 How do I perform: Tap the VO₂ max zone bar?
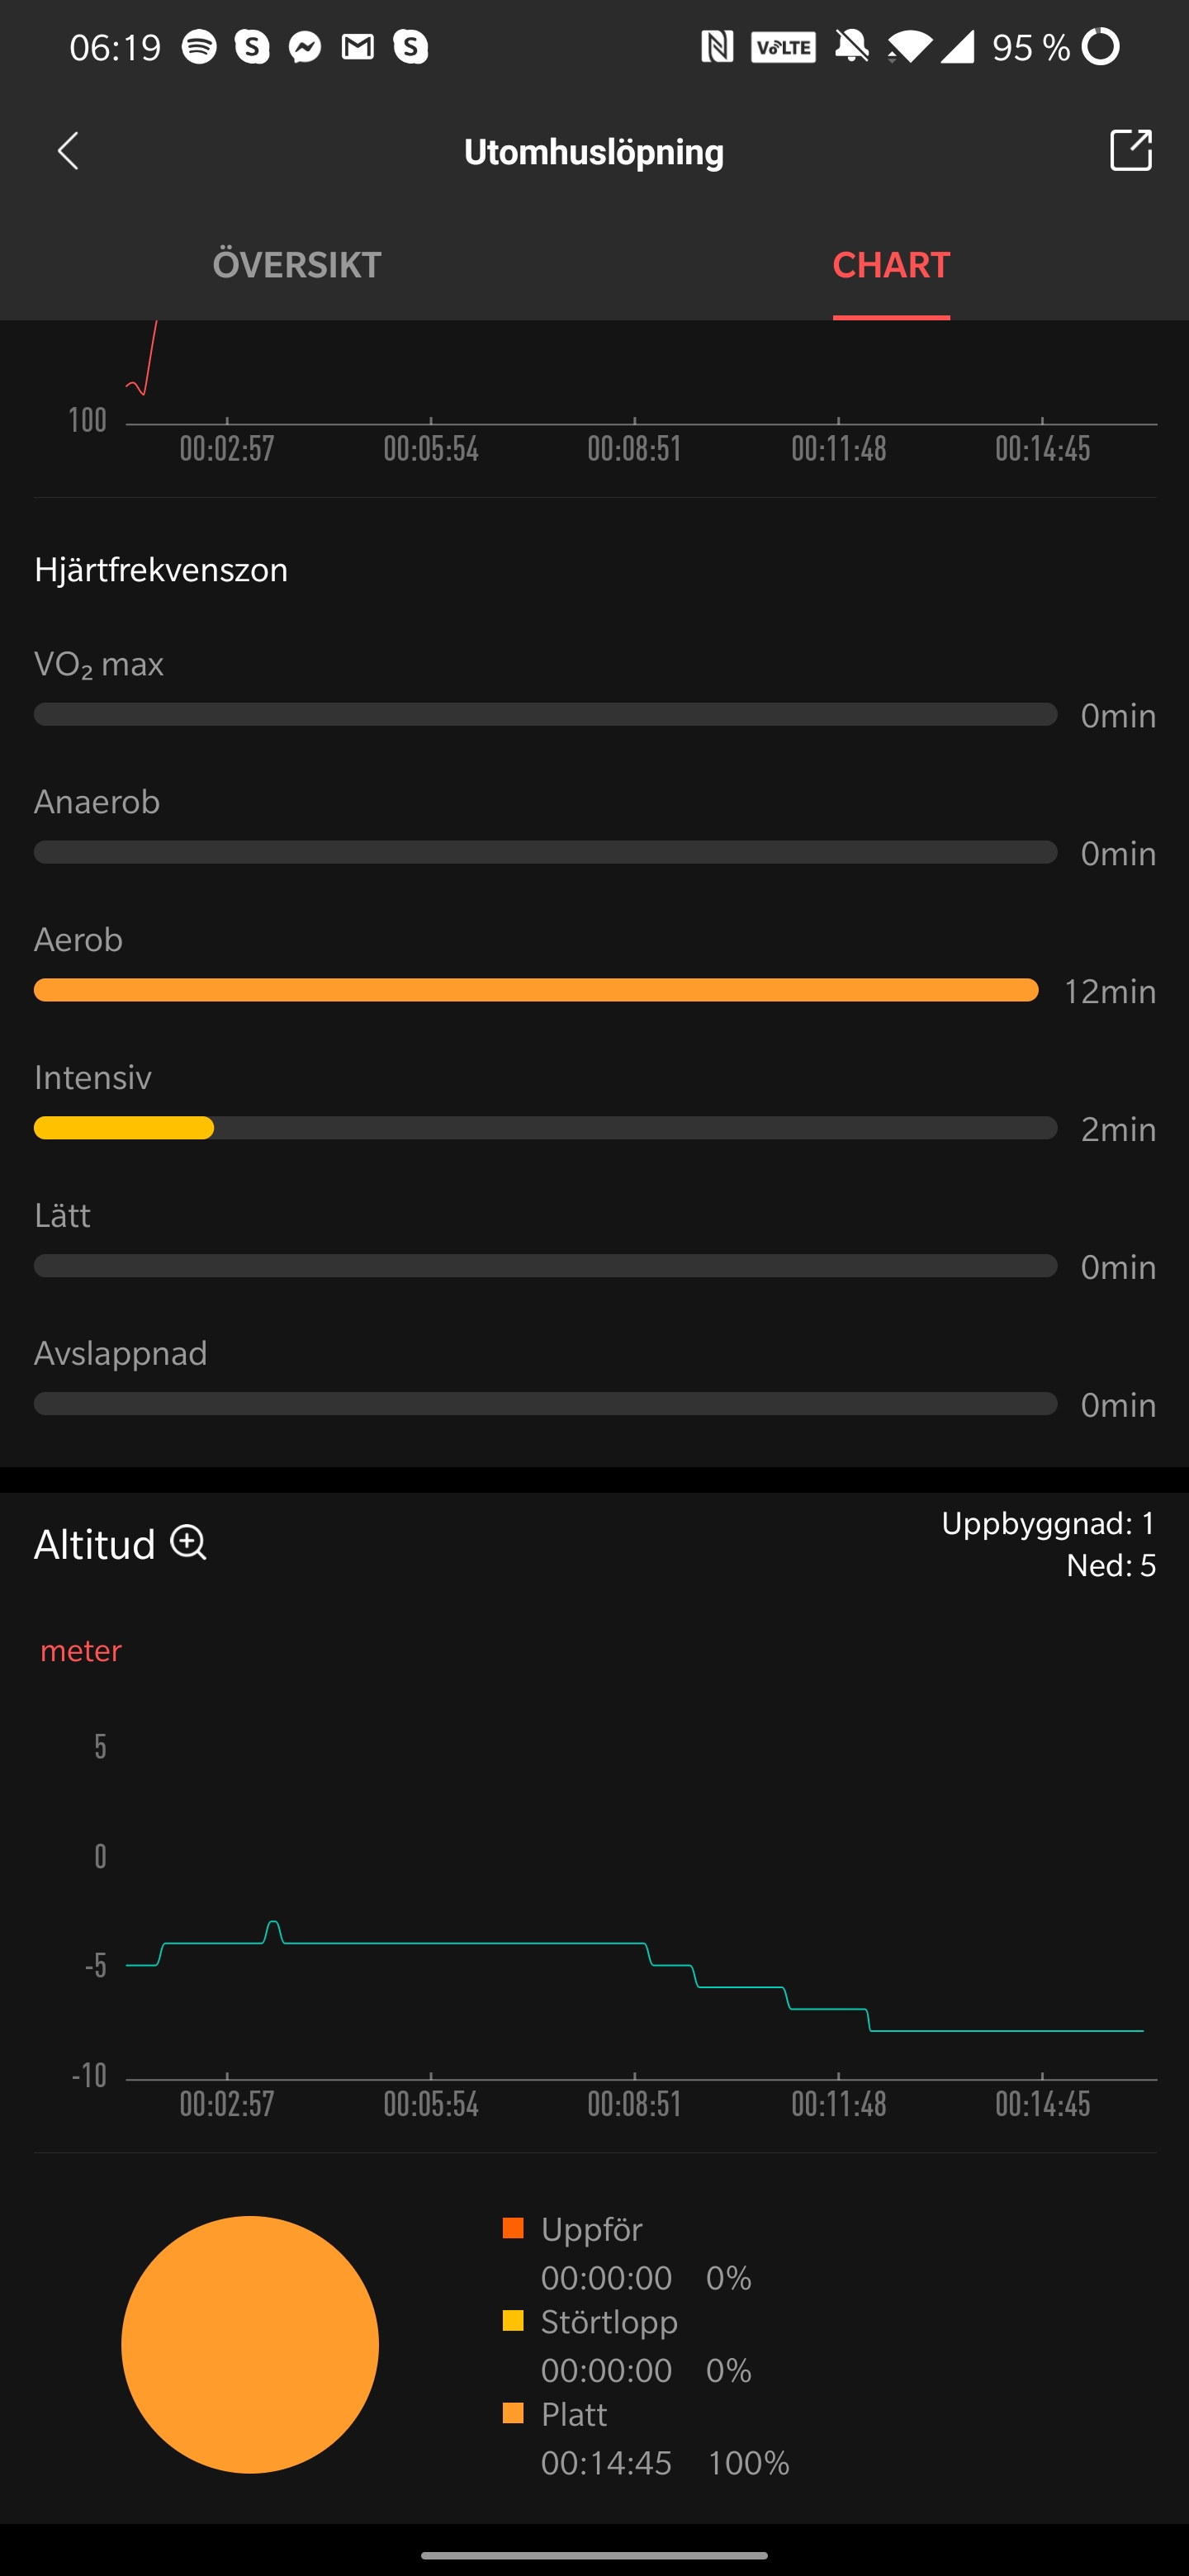tap(545, 714)
